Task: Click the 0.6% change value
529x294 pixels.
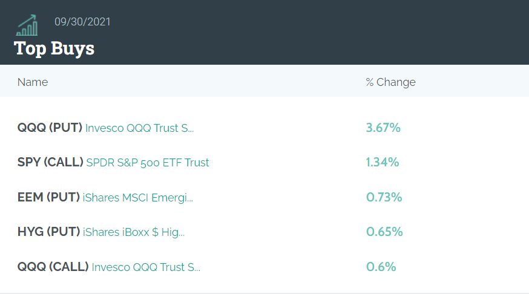Action: pyautogui.click(x=381, y=267)
